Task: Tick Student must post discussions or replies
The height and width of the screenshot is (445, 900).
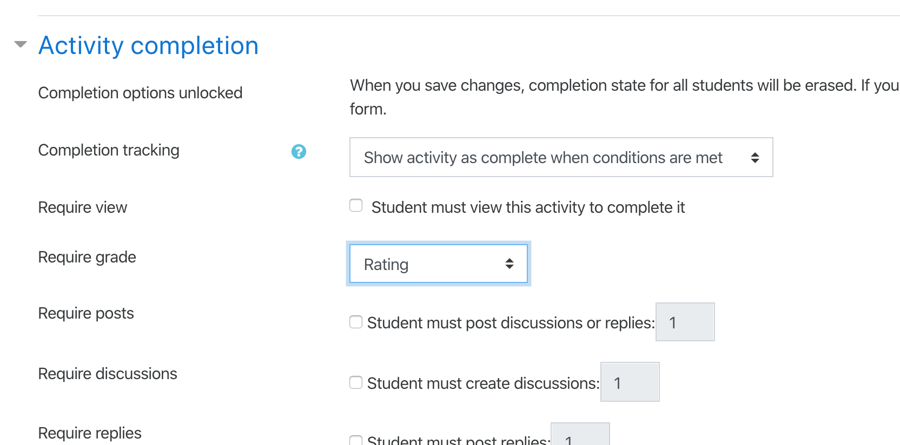Action: 356,322
